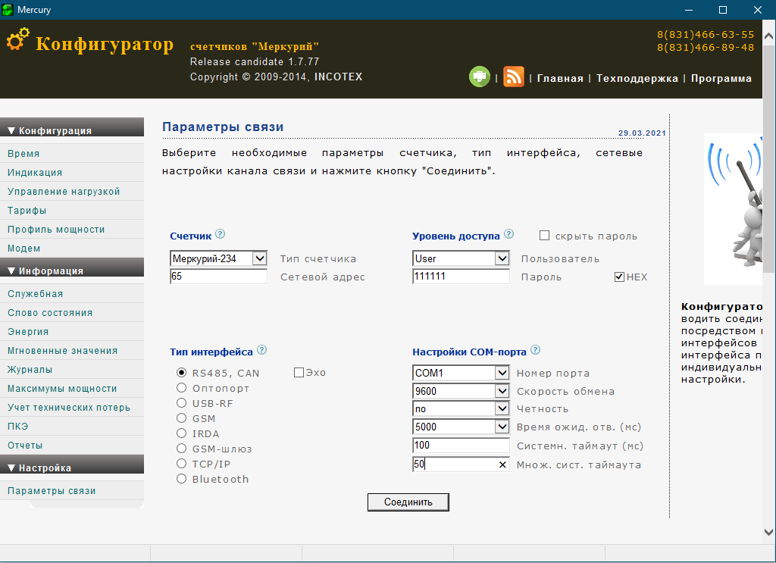Image resolution: width=776 pixels, height=563 pixels.
Task: Open Слово состояния page
Action: tap(72, 313)
